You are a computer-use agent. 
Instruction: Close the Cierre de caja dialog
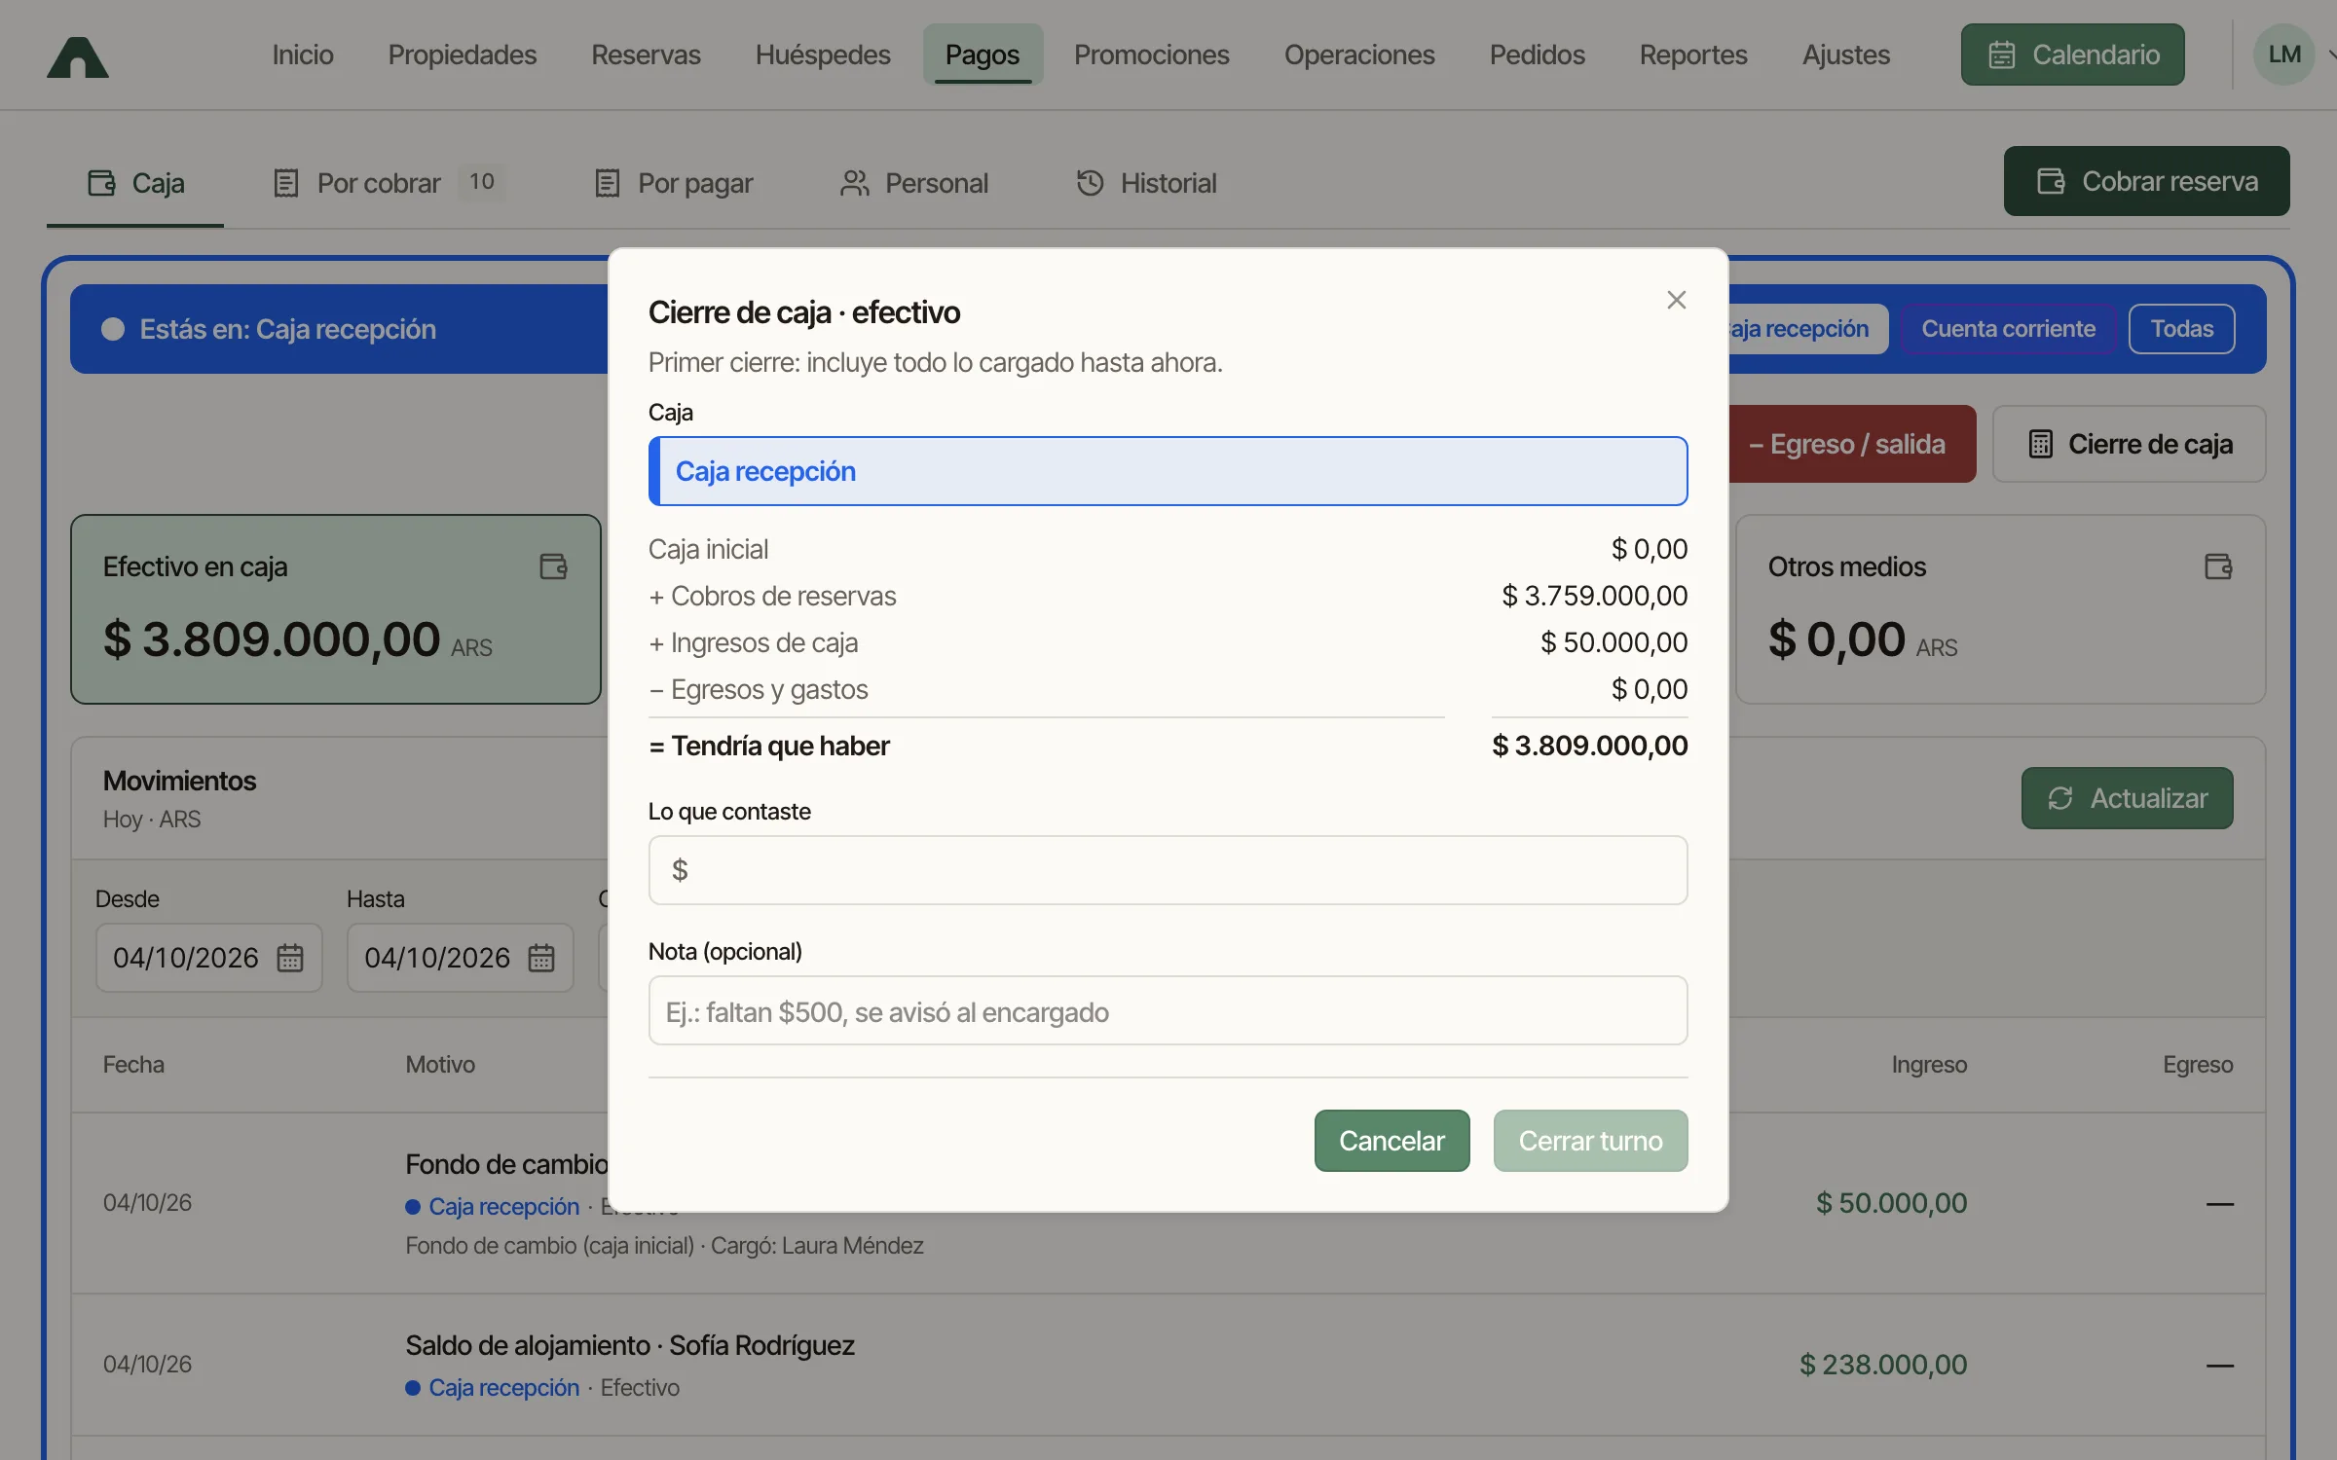pyautogui.click(x=1676, y=300)
